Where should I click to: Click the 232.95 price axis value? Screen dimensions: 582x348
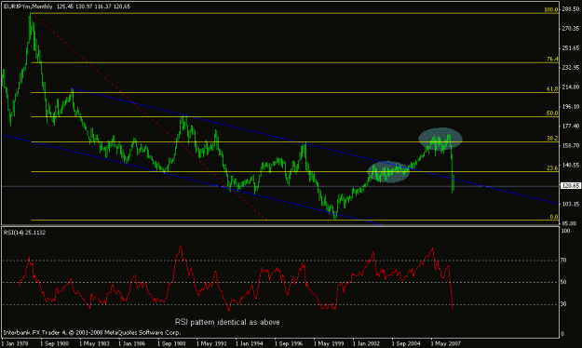(x=571, y=68)
